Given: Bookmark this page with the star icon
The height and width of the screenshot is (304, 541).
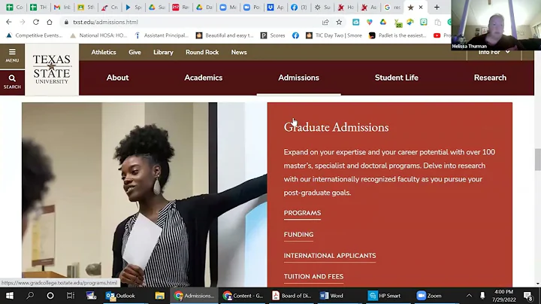Looking at the screenshot, I should tap(339, 22).
